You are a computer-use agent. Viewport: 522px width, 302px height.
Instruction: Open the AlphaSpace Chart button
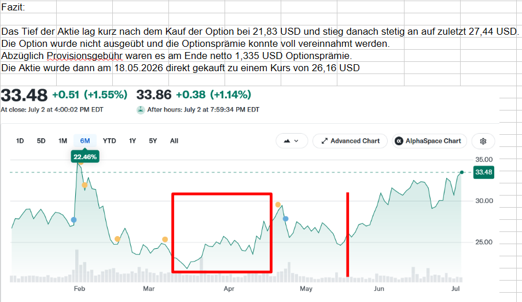click(429, 141)
